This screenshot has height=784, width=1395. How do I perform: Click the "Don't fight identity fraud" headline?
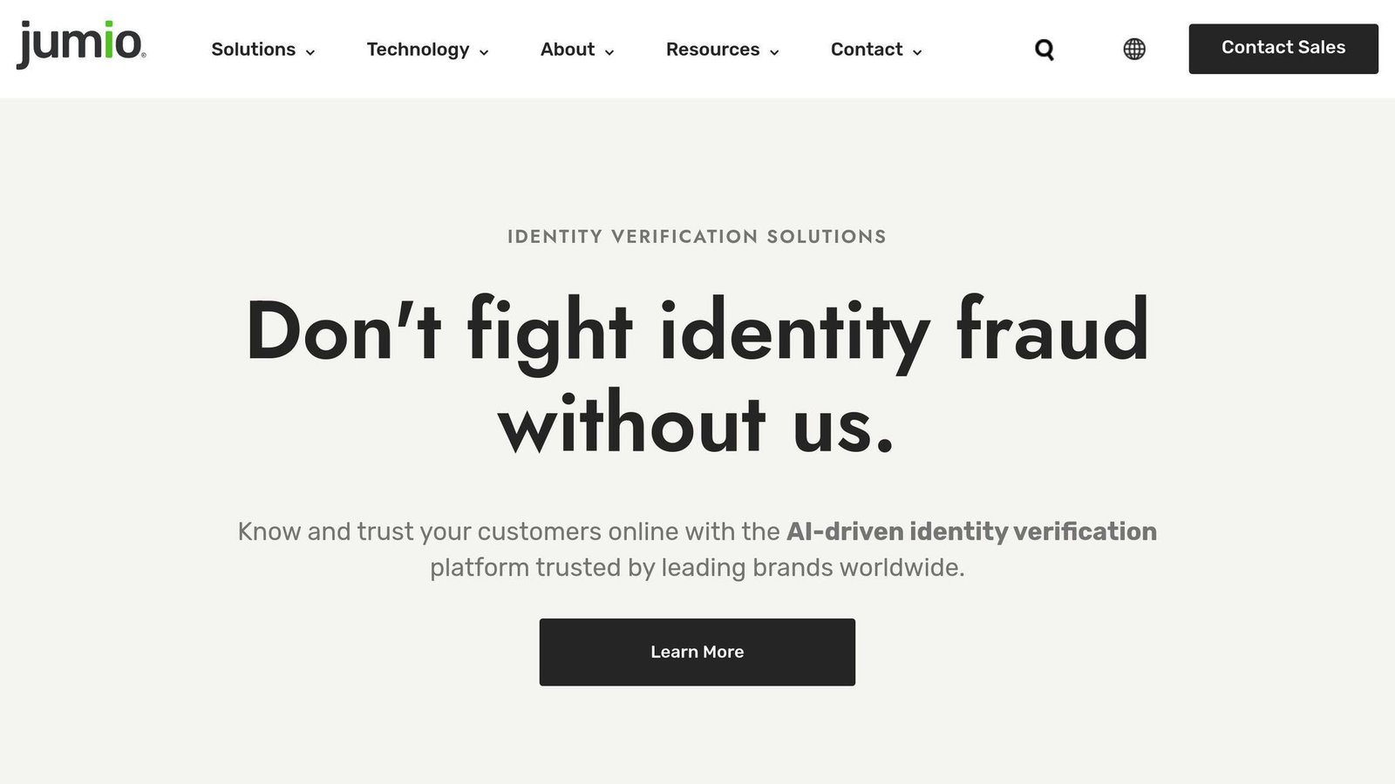697,332
